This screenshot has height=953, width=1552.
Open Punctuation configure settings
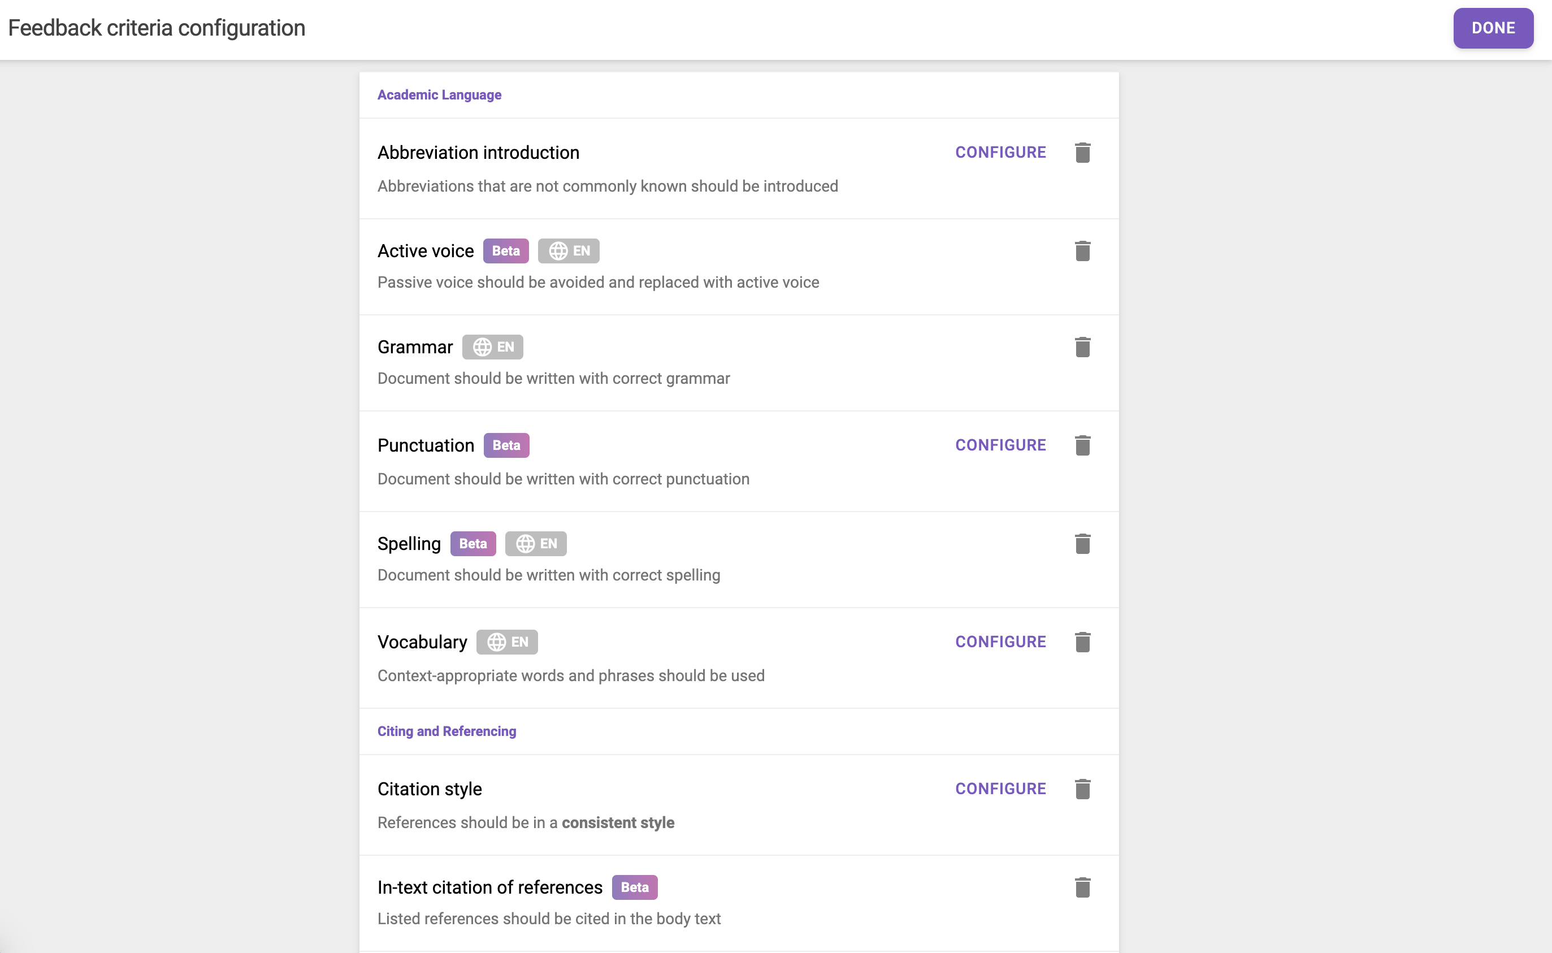tap(1000, 445)
